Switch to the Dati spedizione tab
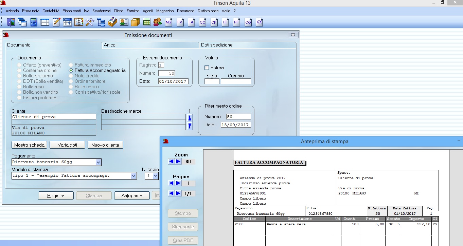463x246 pixels. [248, 45]
